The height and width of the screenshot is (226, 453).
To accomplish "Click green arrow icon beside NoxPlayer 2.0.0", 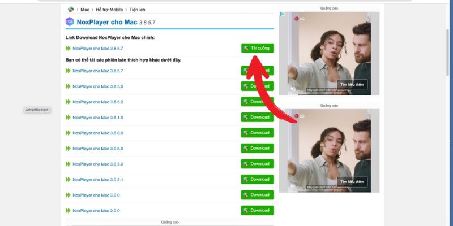I will [x=69, y=211].
